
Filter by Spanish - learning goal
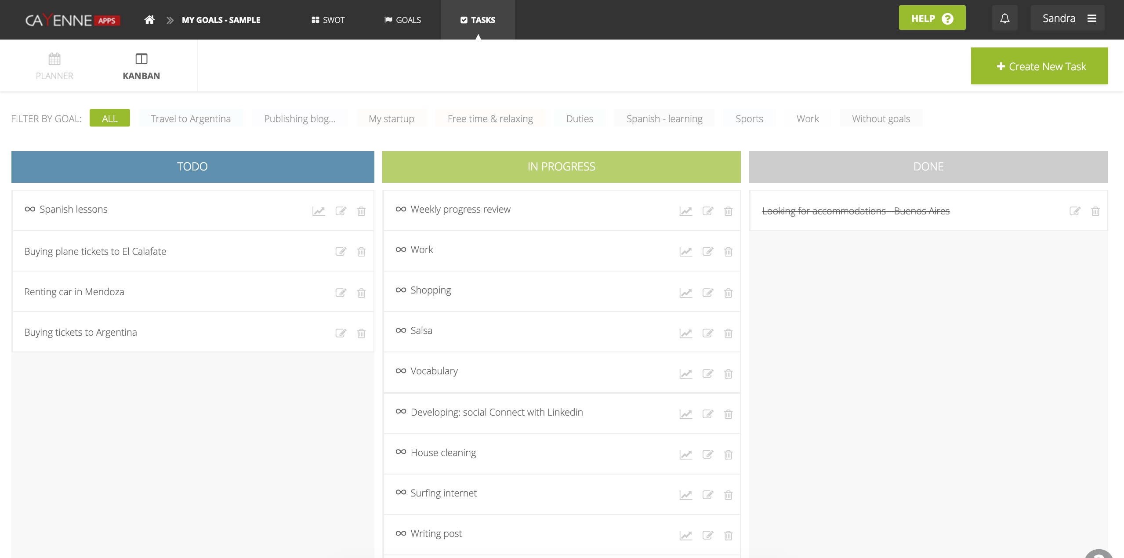coord(664,118)
